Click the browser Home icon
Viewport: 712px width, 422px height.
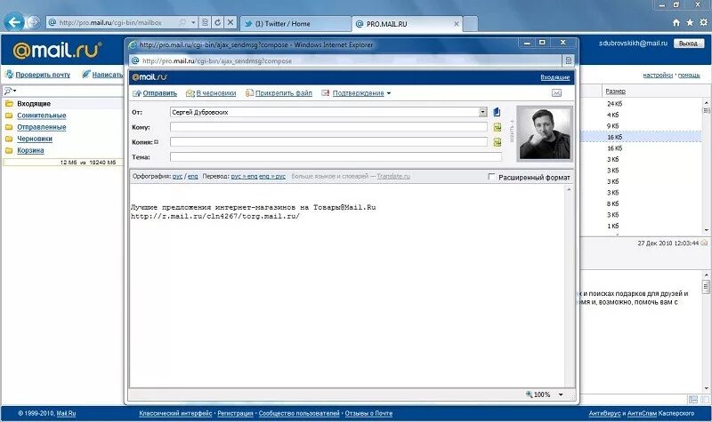click(676, 22)
